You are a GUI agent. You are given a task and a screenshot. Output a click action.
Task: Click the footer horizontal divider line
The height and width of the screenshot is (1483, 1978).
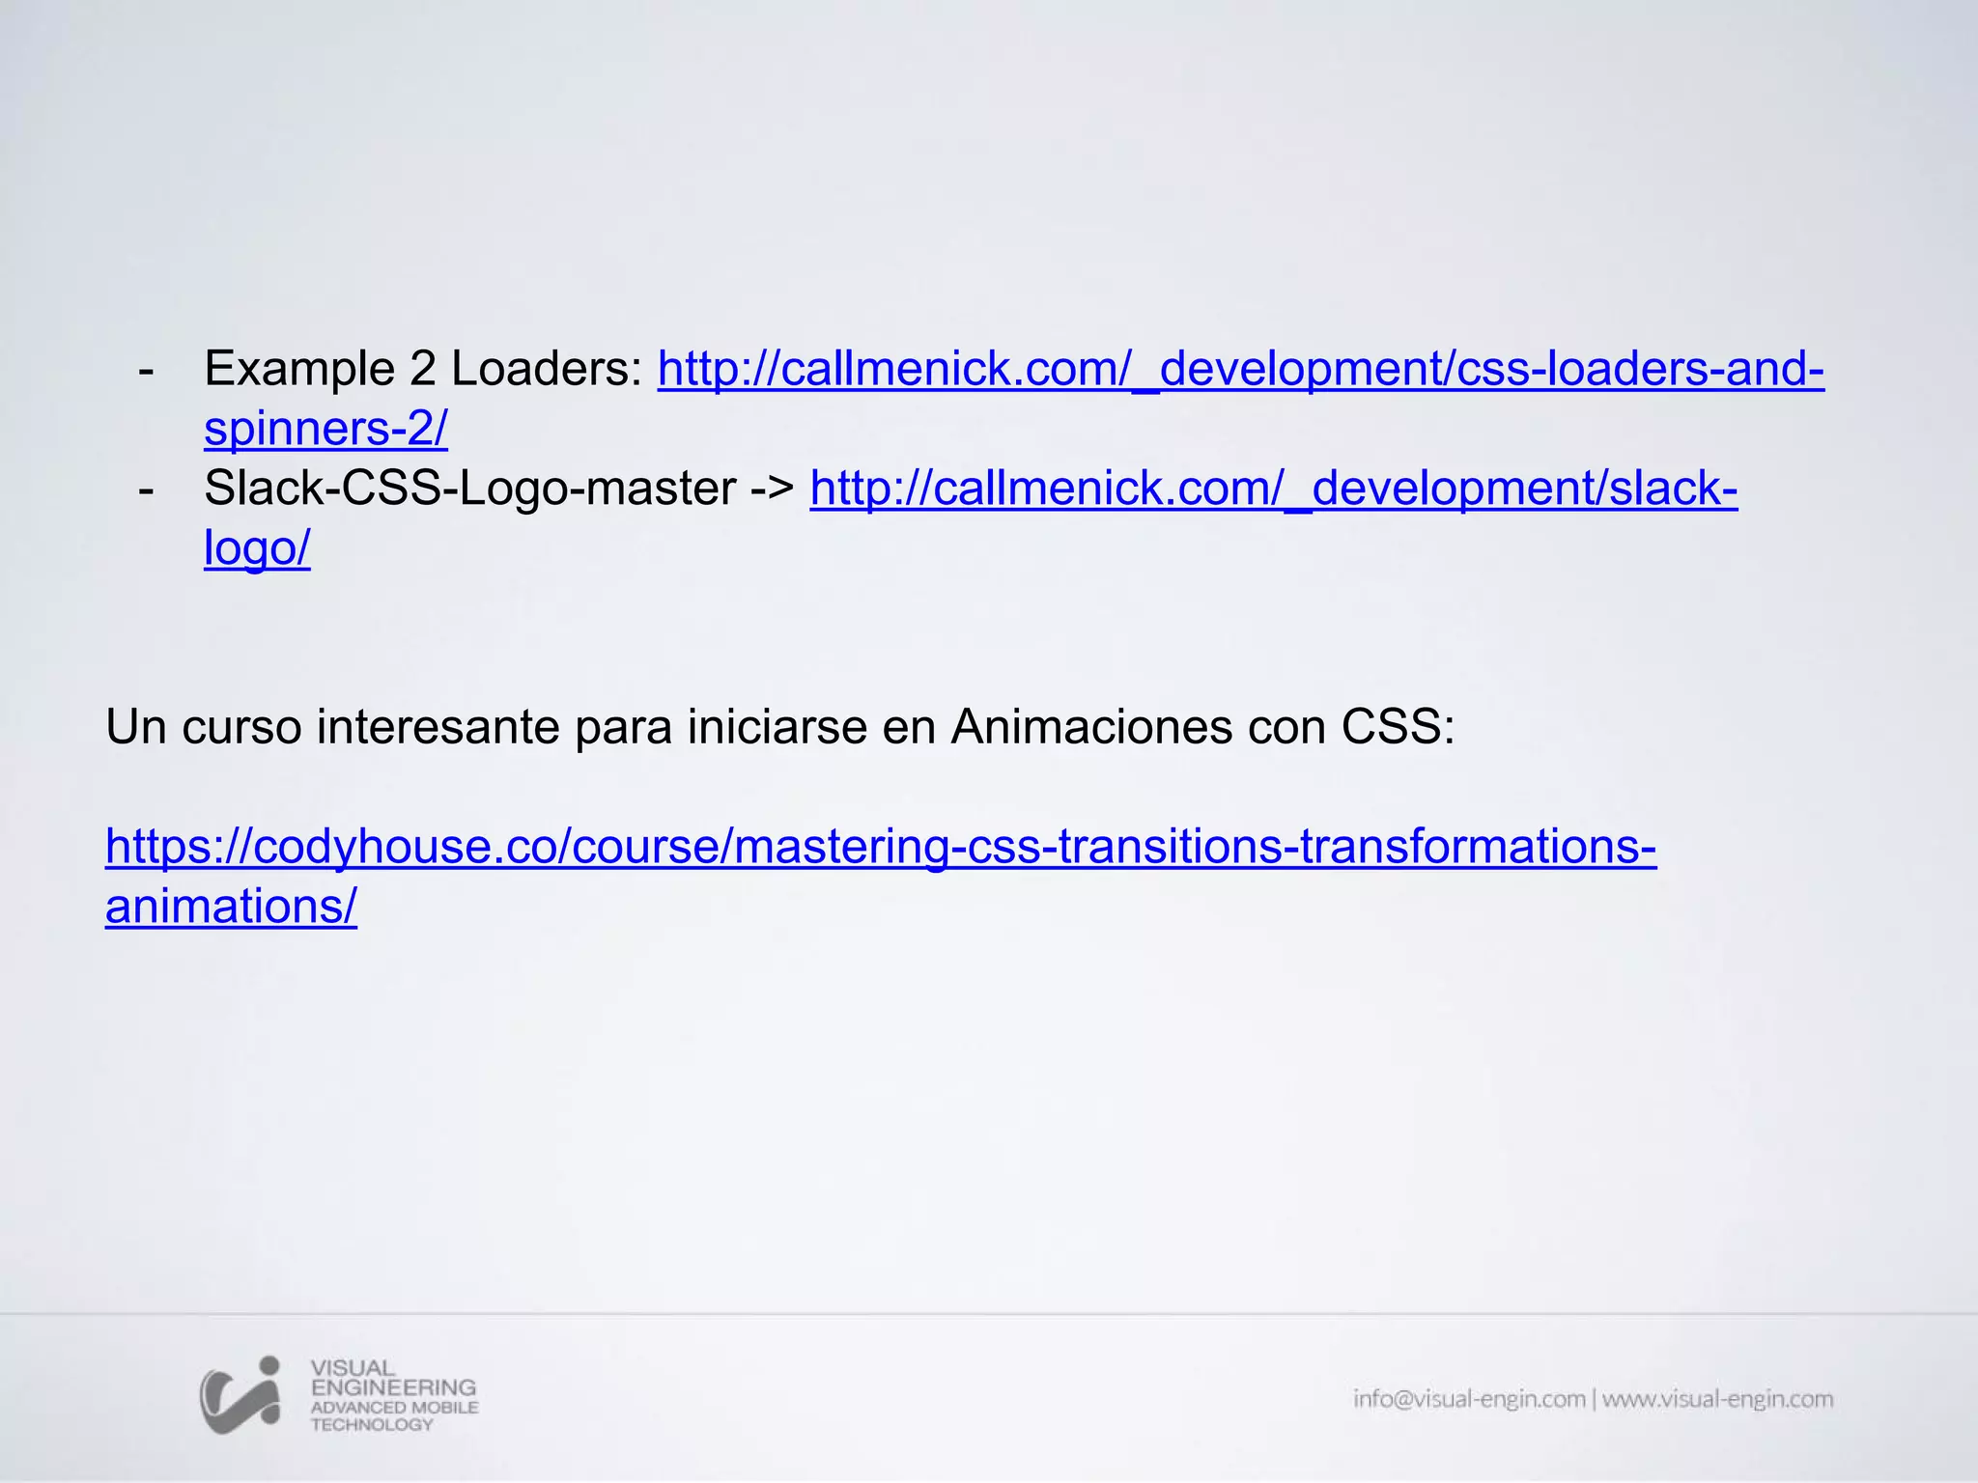tap(989, 1314)
